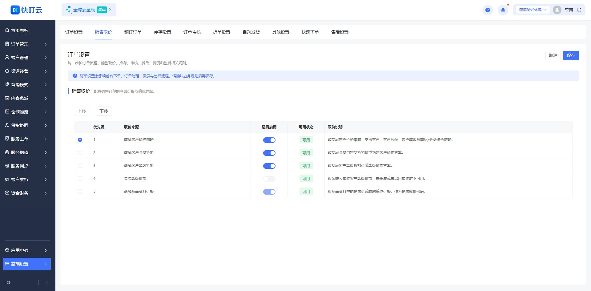Click the 仓储物流 sidebar icon
The image size is (591, 291).
tap(7, 111)
